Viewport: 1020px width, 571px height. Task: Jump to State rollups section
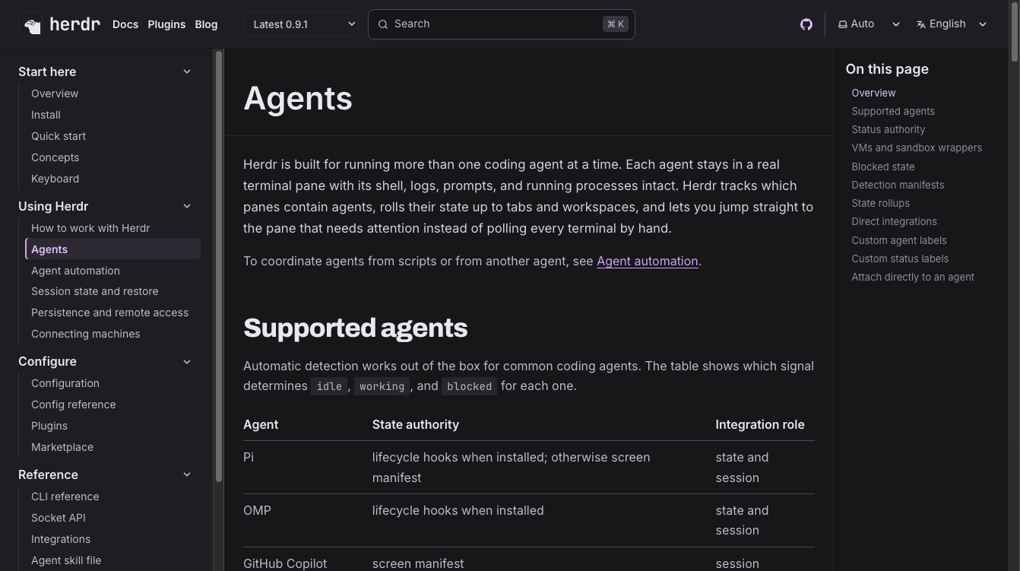coord(880,203)
